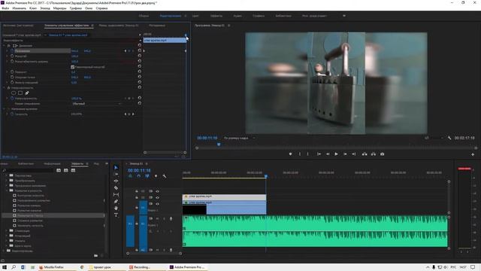Image resolution: width=481 pixels, height=271 pixels.
Task: Click timeline timecode 00:00:11:18
Action: (139, 170)
